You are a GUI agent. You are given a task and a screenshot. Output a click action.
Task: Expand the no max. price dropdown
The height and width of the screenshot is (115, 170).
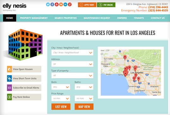coord(84,98)
